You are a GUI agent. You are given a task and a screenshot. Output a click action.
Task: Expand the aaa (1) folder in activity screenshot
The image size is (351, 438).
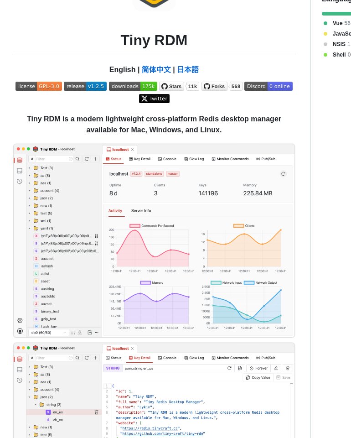click(x=29, y=183)
